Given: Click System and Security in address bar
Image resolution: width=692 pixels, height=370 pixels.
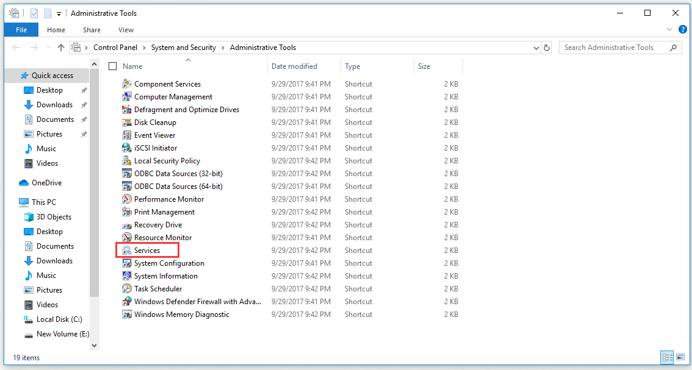Looking at the screenshot, I should click(184, 48).
